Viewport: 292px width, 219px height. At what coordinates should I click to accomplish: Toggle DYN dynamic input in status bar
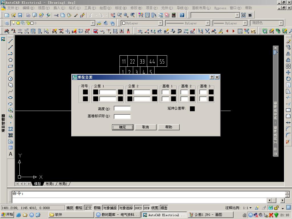point(147,208)
